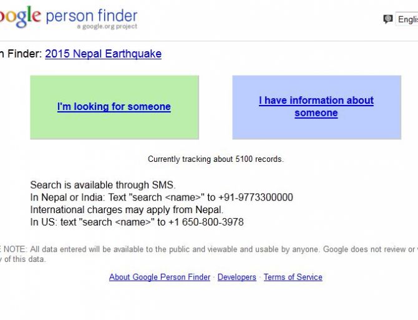This screenshot has height=320, width=418.
Task: Click the "Currently tracking about 5100 records" text
Action: (x=215, y=159)
